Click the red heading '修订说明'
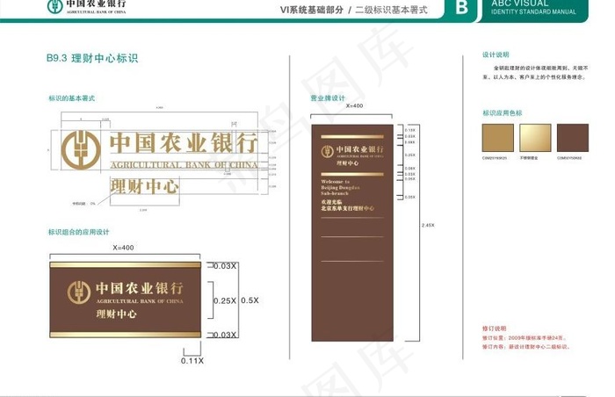Viewport: 615px width, 397px height. [494, 328]
